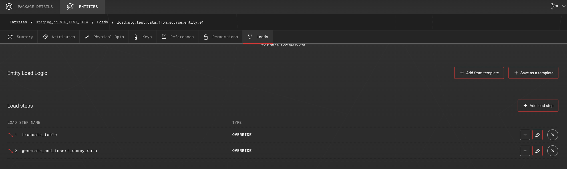Click the red icon beside generate_and_insert_dummy_data

pos(11,151)
